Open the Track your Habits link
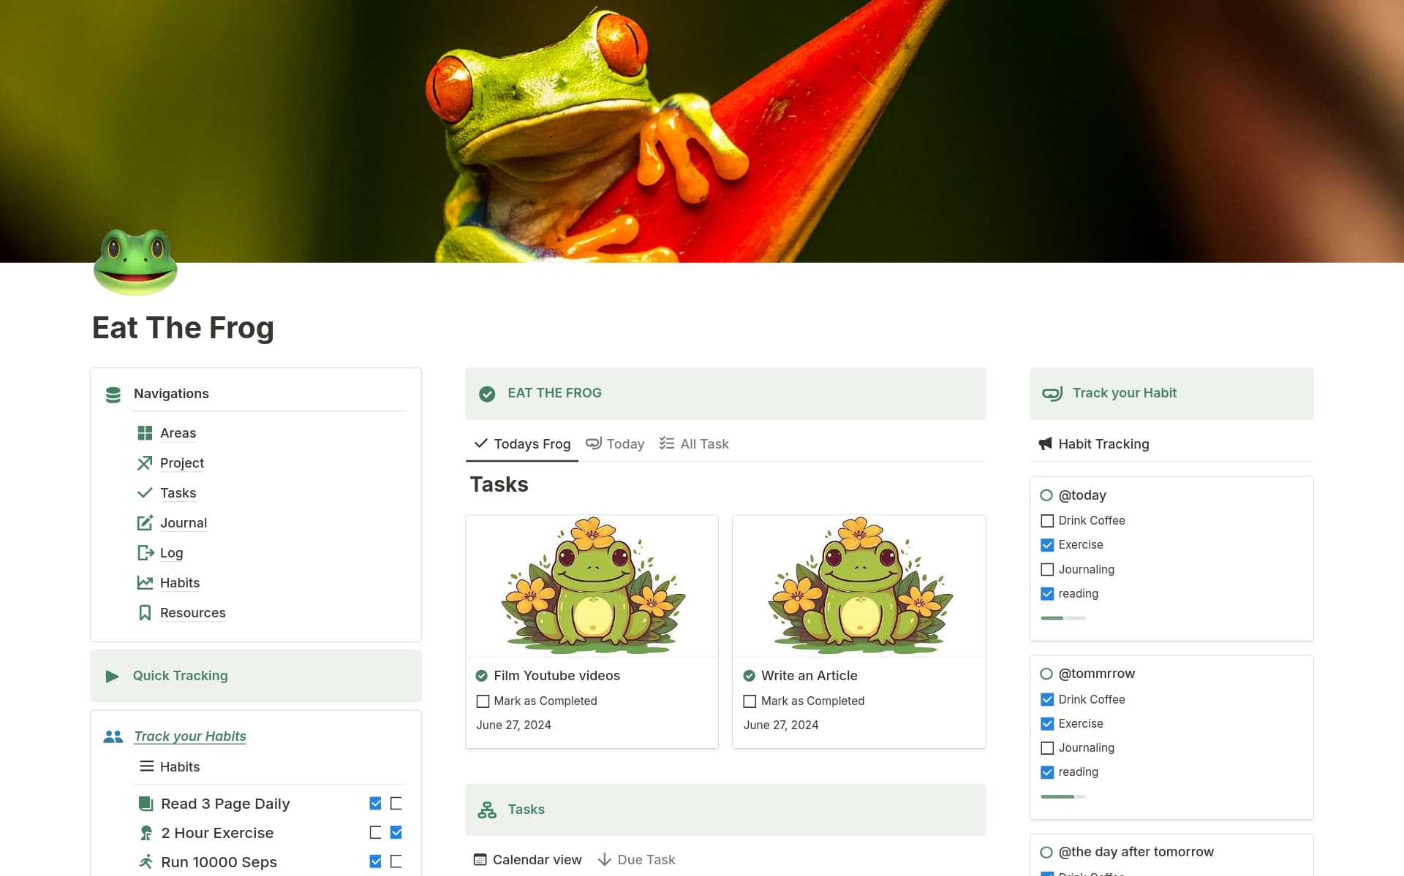This screenshot has height=876, width=1404. click(189, 736)
